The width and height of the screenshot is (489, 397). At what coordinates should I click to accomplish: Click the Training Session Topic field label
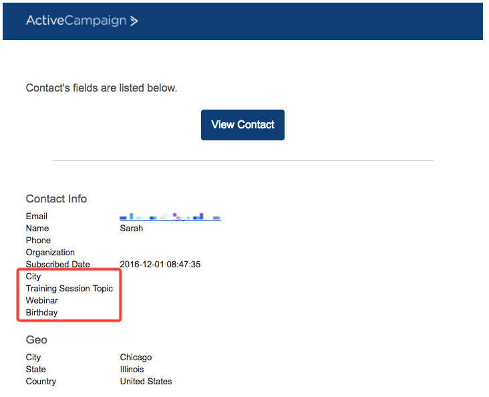click(69, 289)
